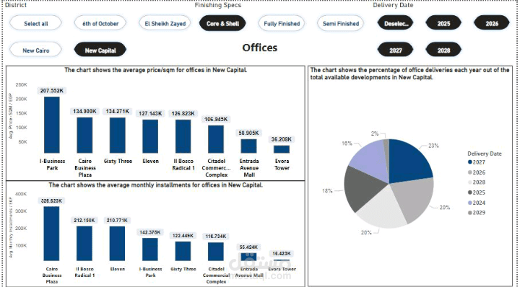
Task: Click the 2027 legend color marker
Action: point(469,162)
